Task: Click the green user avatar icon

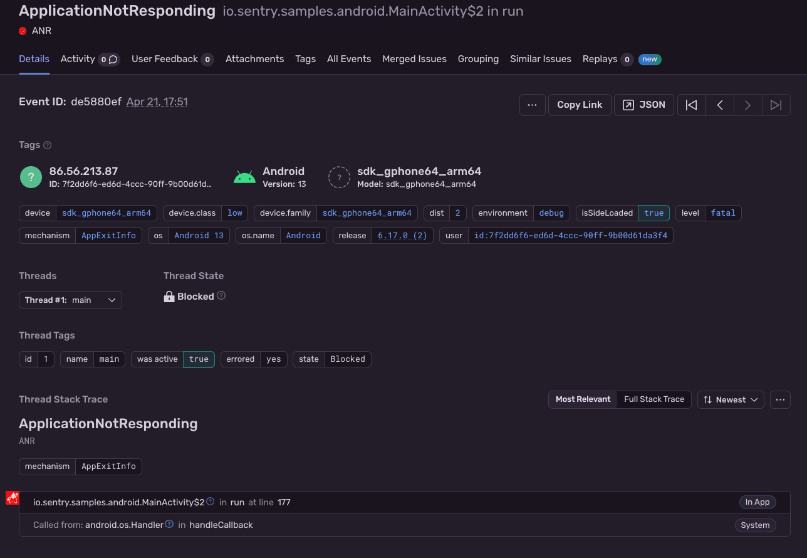Action: (31, 177)
